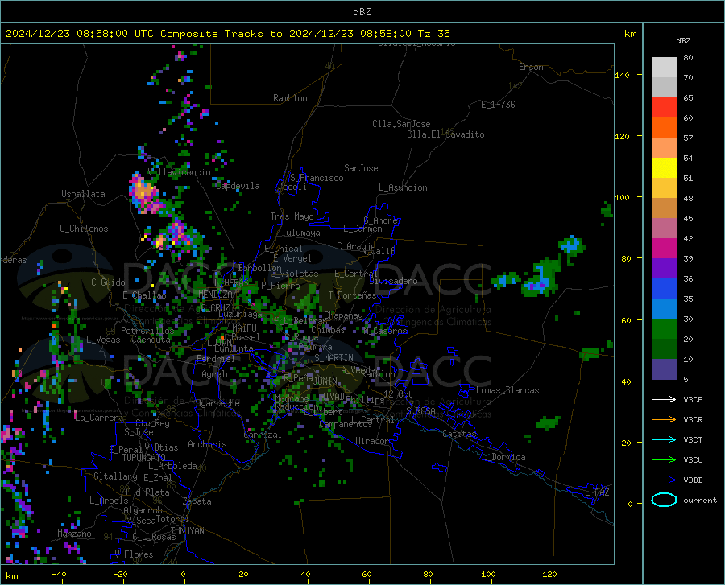Click the TUPUNGATO label on map
This screenshot has width=725, height=585.
[x=143, y=458]
